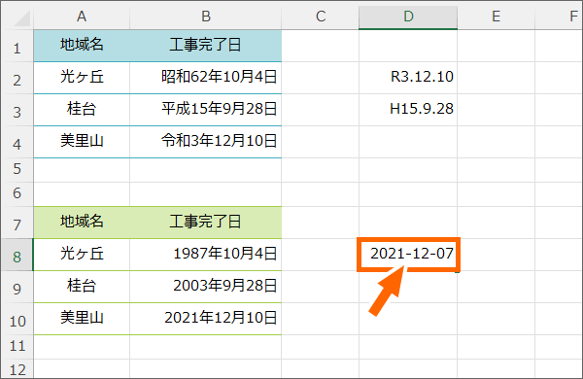Screen dimensions: 583x379
Task: Click empty cell E8
Action: (496, 255)
